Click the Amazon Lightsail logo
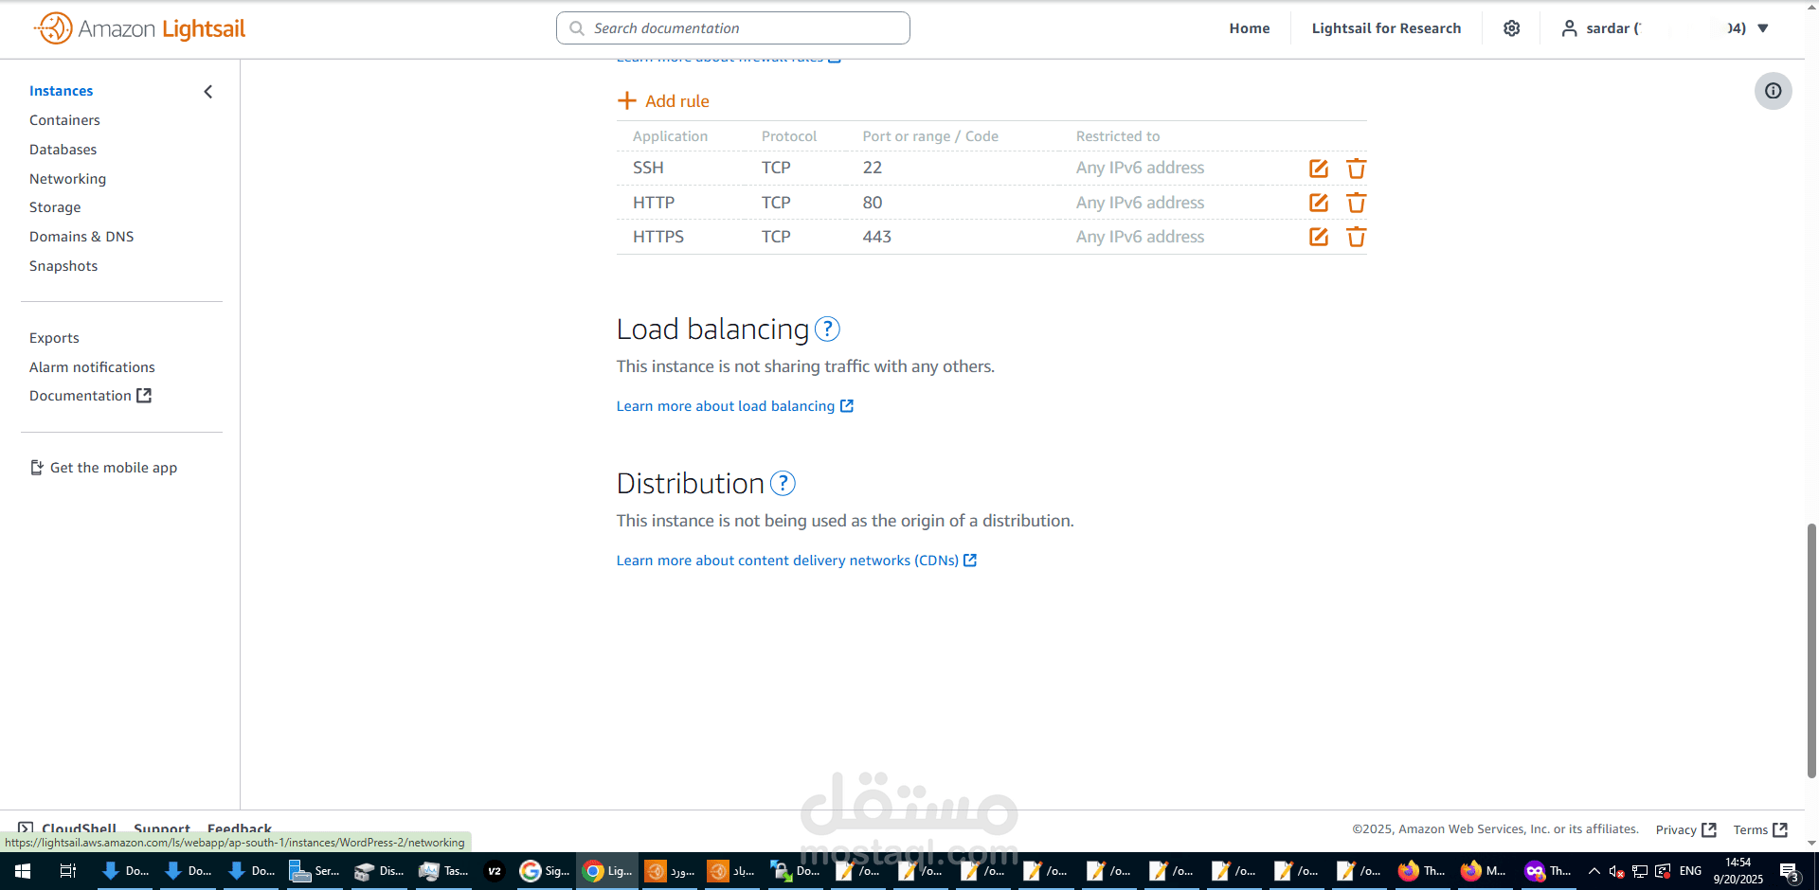The image size is (1819, 890). (139, 28)
